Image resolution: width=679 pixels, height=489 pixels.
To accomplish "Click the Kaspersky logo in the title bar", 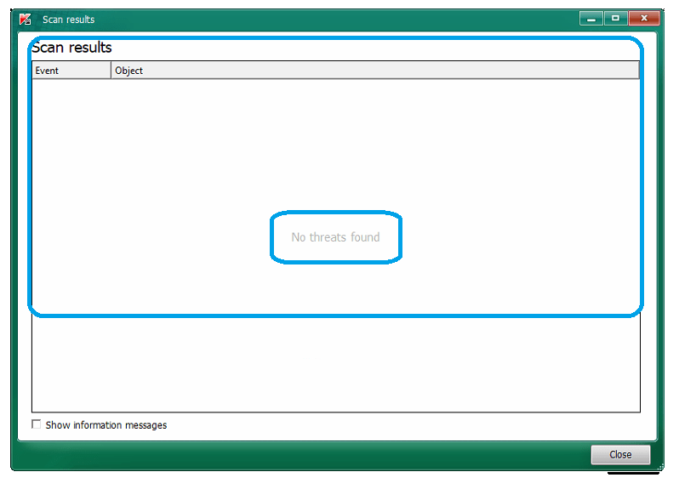I will [26, 19].
